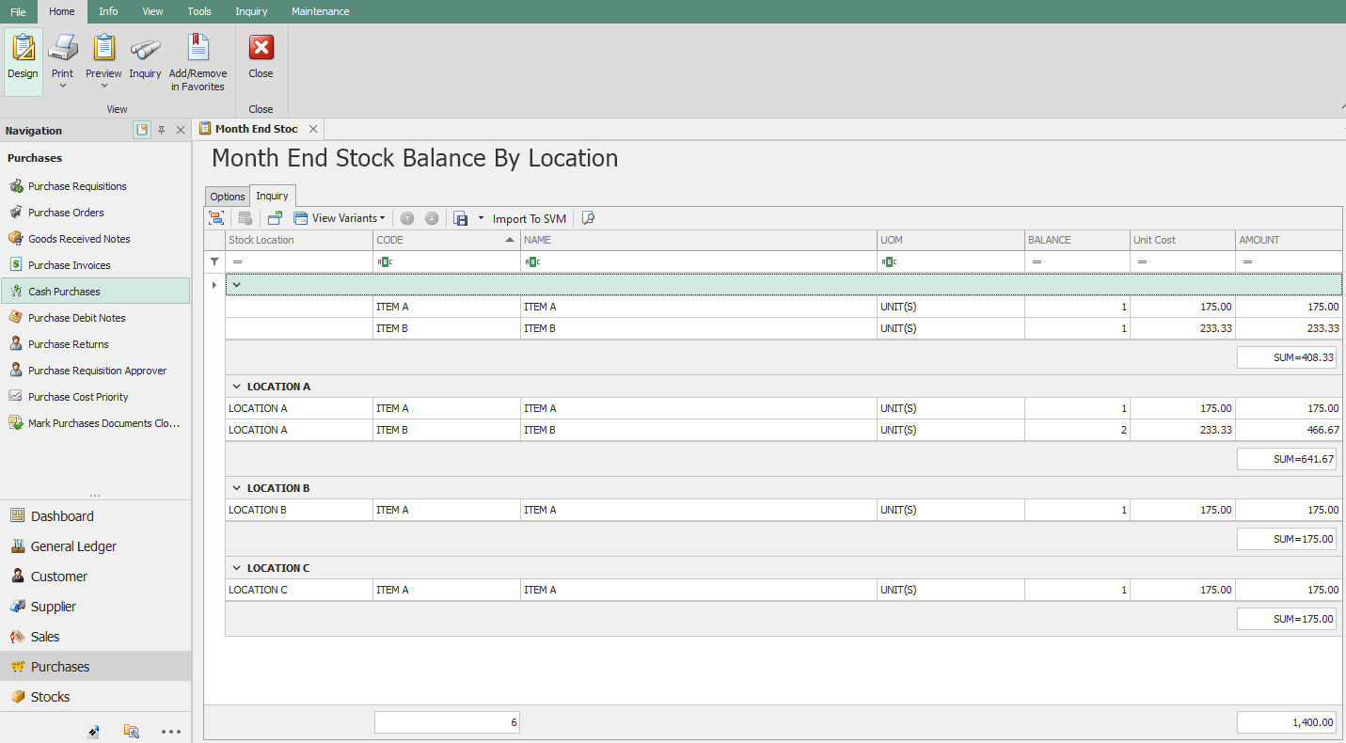Click NAME filter ABC operator icon
This screenshot has height=743, width=1346.
[x=531, y=262]
